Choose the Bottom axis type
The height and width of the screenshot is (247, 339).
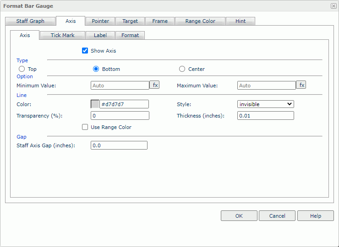96,69
